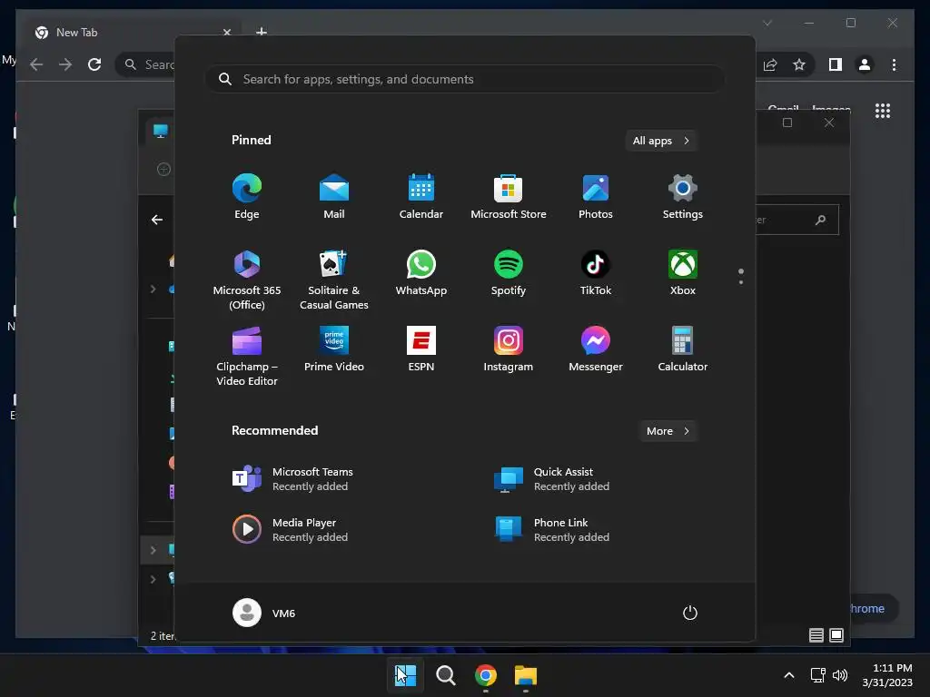Open the Mail app
The image size is (930, 697).
(x=334, y=197)
